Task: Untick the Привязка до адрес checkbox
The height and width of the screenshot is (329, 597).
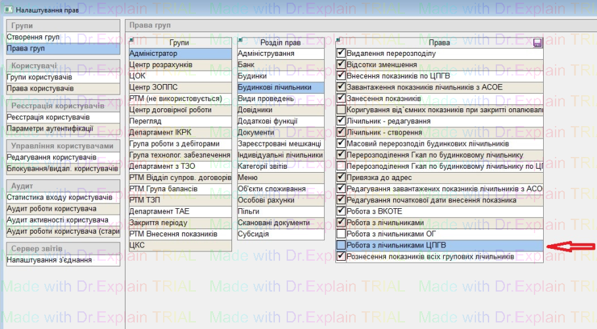Action: point(341,177)
